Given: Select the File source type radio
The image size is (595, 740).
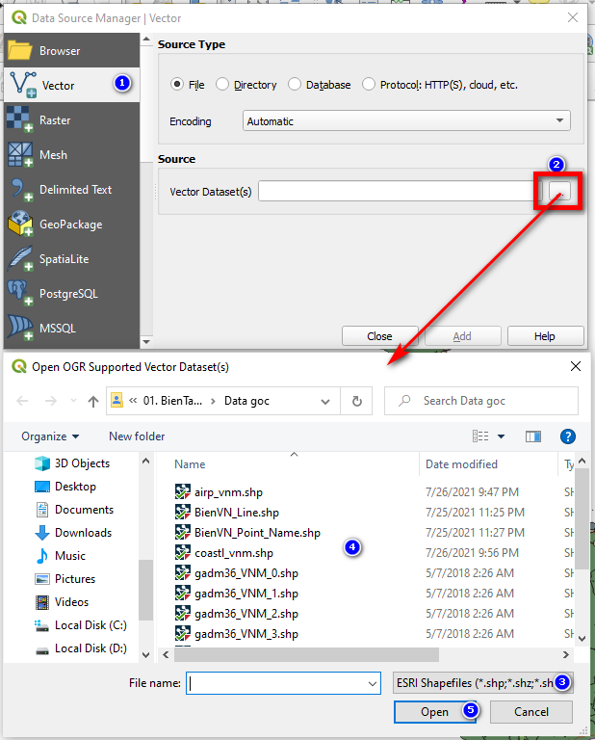Looking at the screenshot, I should point(177,85).
